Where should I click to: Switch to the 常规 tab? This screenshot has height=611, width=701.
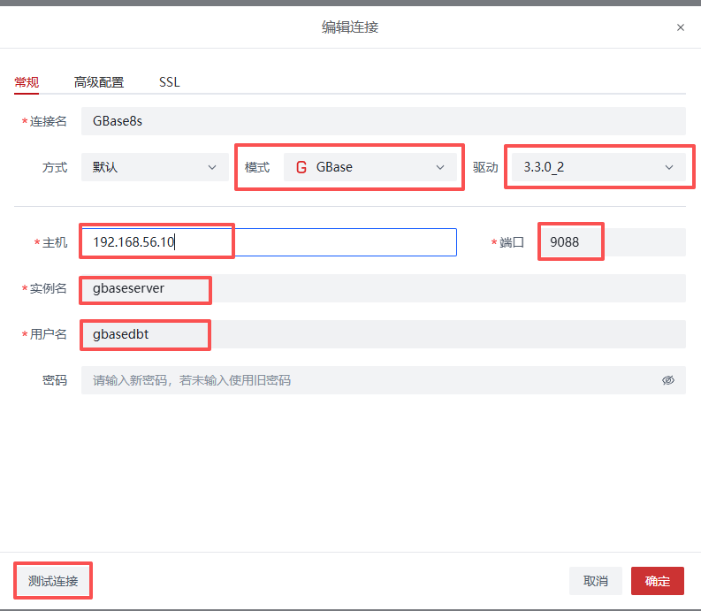pyautogui.click(x=27, y=82)
